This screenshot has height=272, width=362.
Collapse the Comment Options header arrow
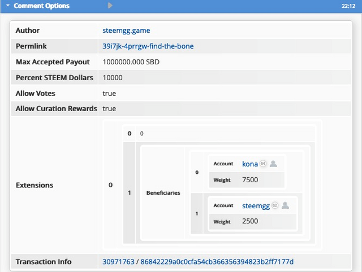(x=8, y=5)
